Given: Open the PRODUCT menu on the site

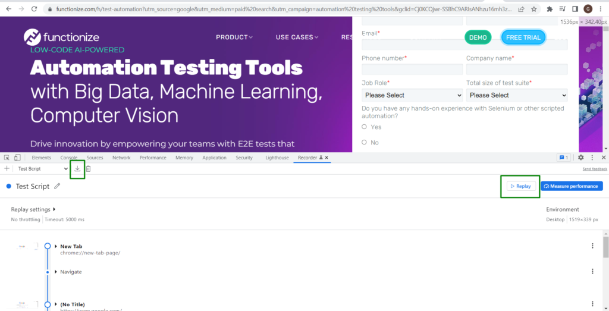Looking at the screenshot, I should tap(234, 37).
